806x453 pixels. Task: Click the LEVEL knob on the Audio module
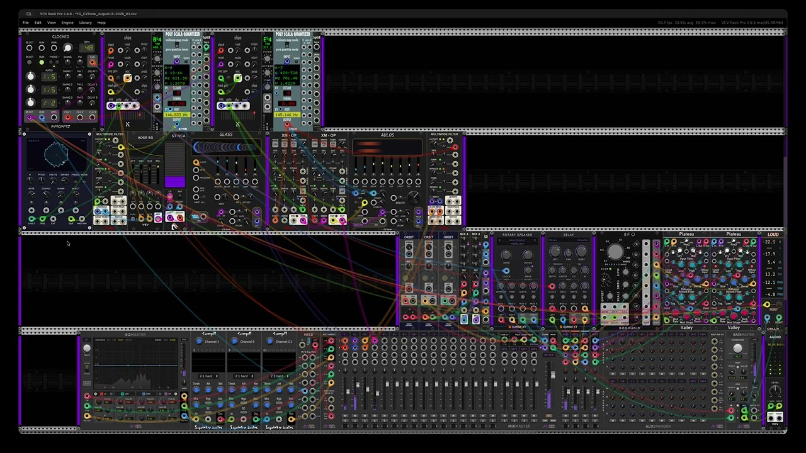(775, 391)
